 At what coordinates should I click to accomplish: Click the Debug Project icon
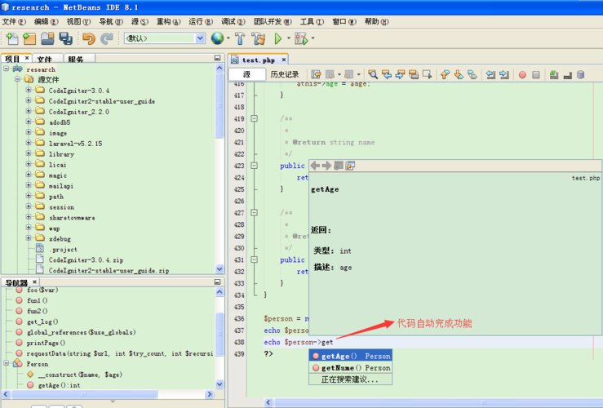(301, 38)
